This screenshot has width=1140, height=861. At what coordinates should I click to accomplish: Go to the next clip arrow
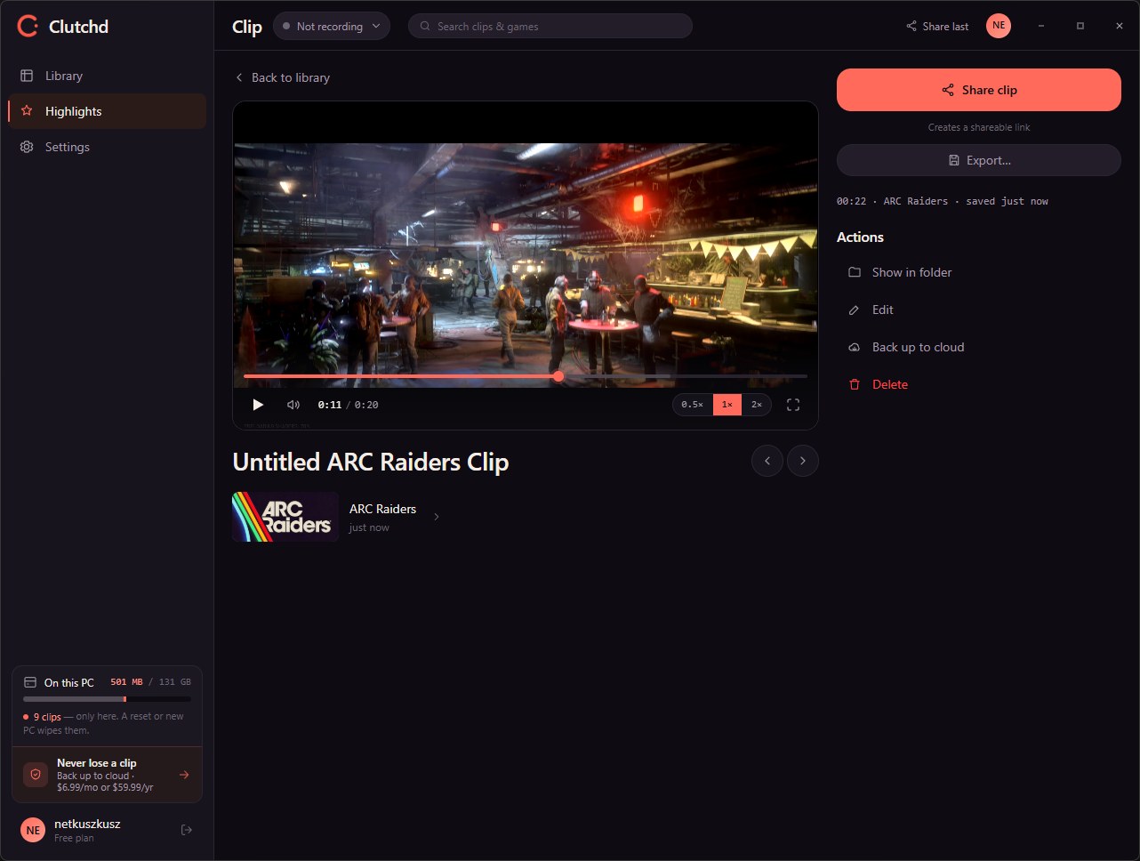803,461
